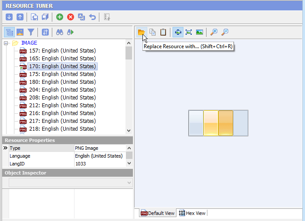This screenshot has width=305, height=221.
Task: Click the find next icon
Action: click(71, 32)
